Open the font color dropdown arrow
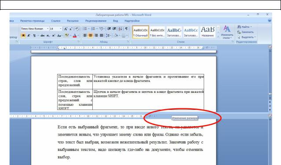 tap(78, 36)
